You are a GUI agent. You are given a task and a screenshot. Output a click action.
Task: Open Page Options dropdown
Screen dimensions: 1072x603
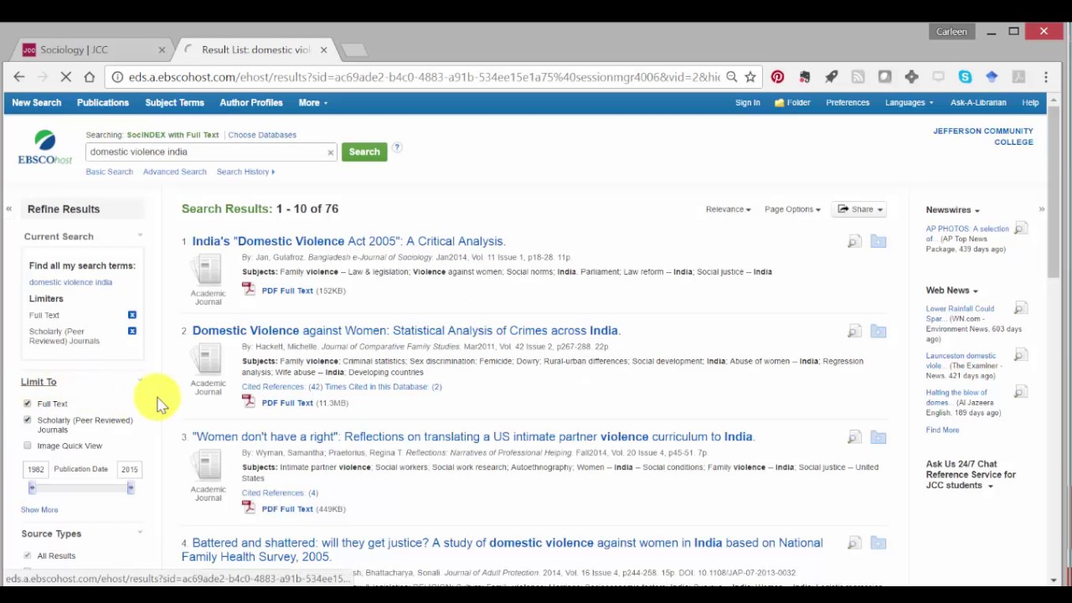pos(792,209)
